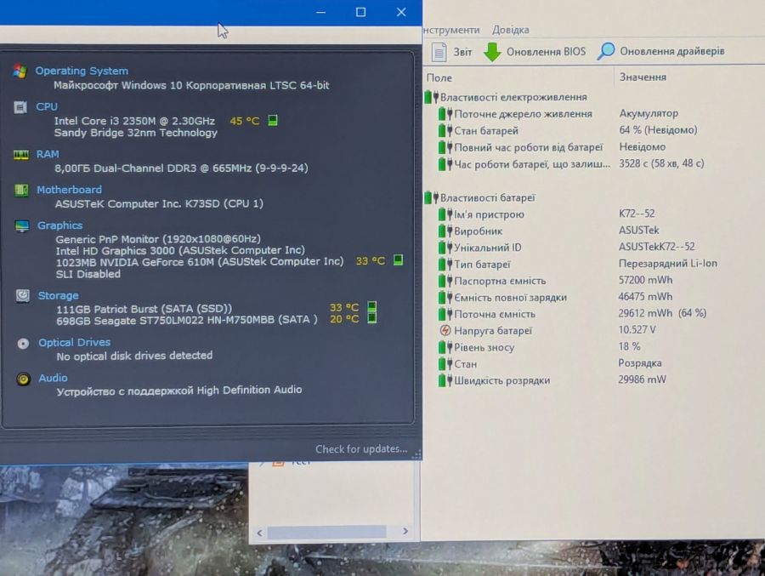
Task: Click the Graphics monitor icon
Action: coord(22,225)
